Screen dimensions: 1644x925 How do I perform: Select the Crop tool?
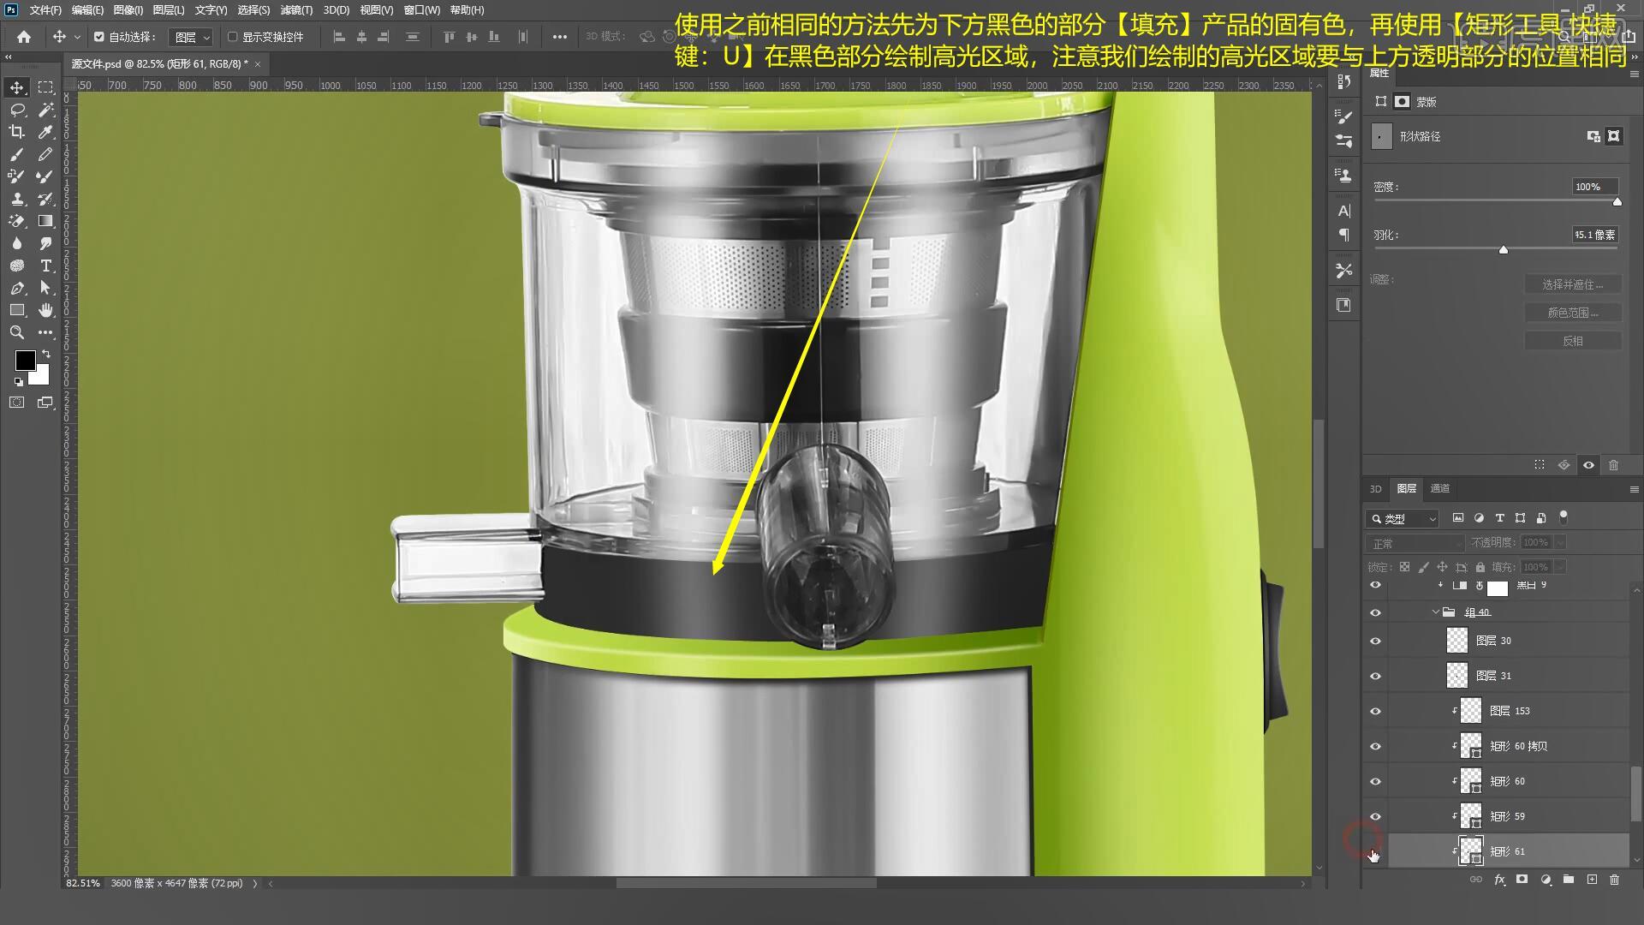tap(16, 132)
